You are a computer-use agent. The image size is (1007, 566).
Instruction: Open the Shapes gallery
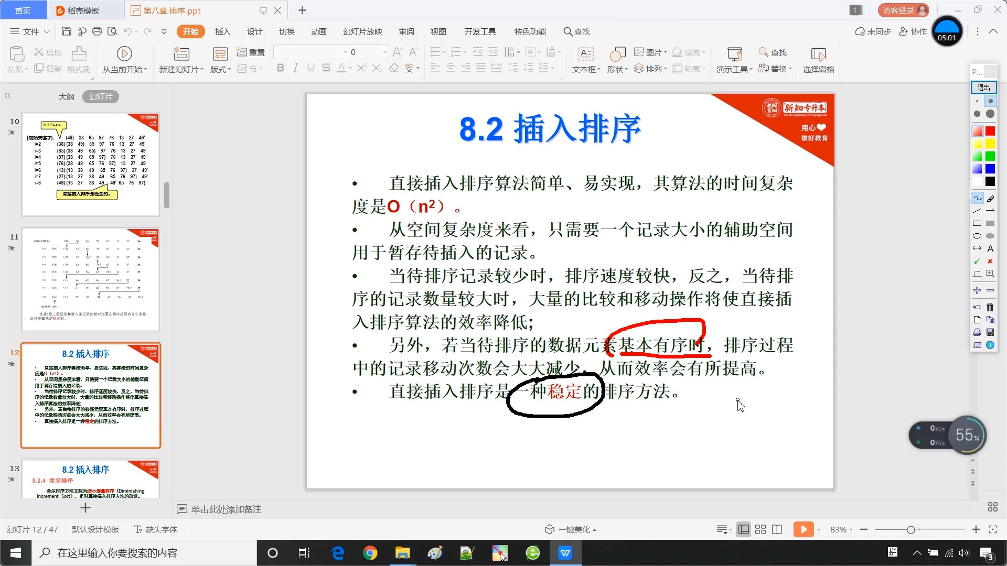pos(617,60)
